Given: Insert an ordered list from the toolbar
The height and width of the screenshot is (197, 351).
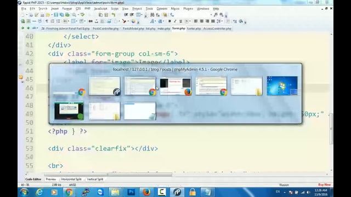Looking at the screenshot, I should tap(58, 21).
